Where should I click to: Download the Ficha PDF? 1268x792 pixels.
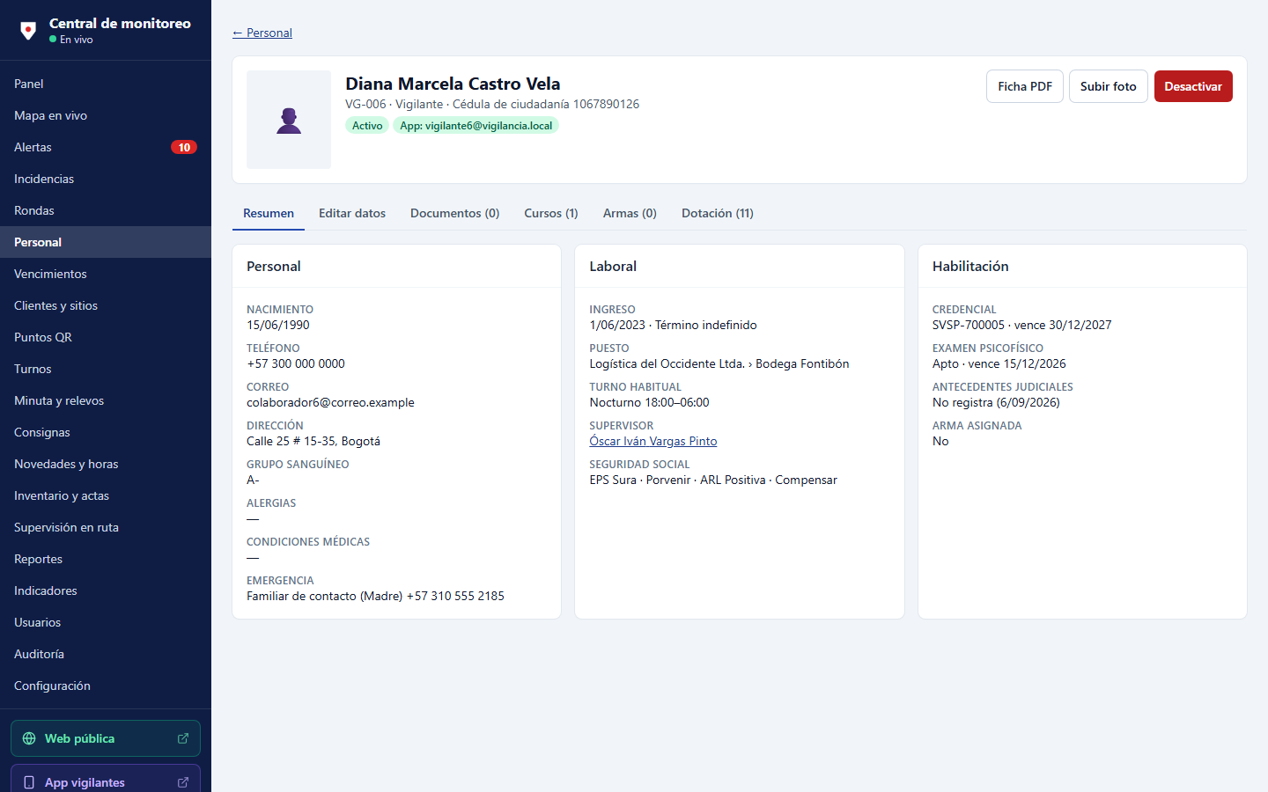pos(1025,86)
